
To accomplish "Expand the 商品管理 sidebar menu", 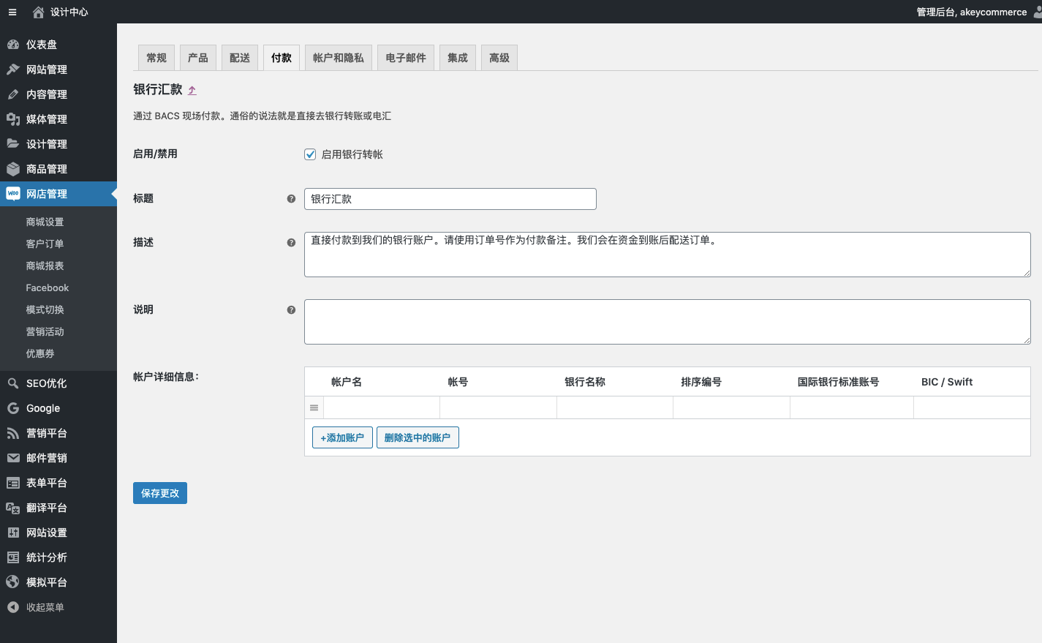I will point(47,169).
